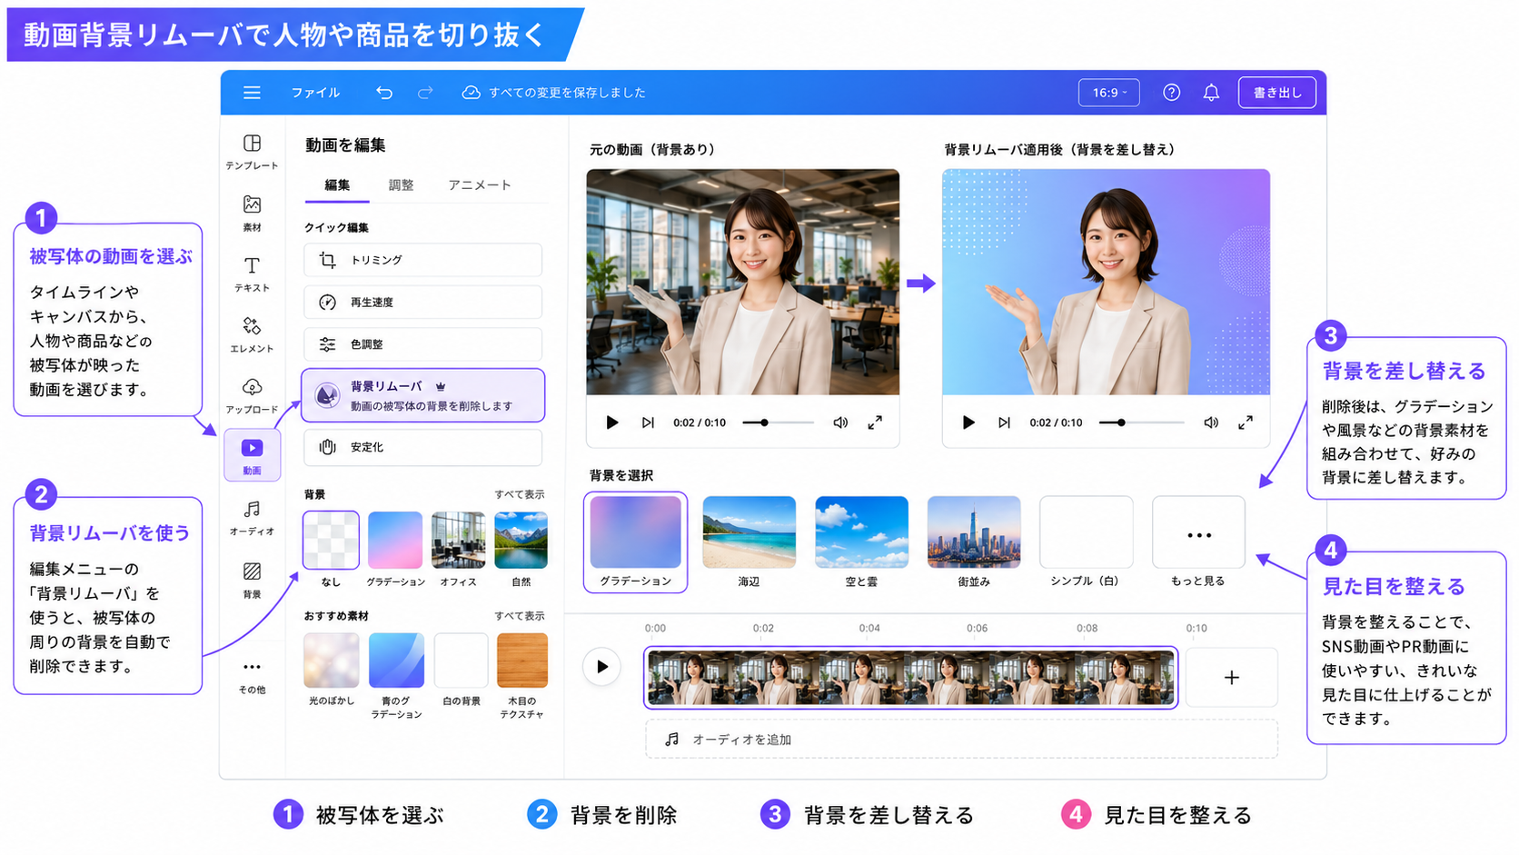This screenshot has width=1519, height=855.
Task: Jump to 0:04 on timeline ruler
Action: tap(869, 628)
